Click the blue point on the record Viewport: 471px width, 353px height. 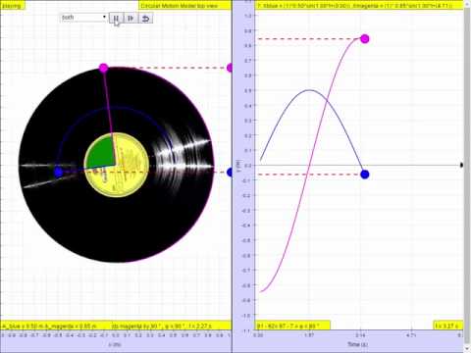(59, 173)
